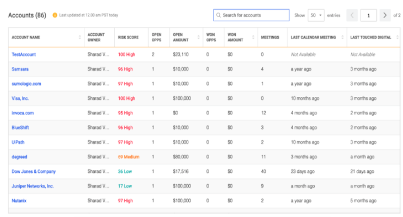Open the TestAccount account link

point(23,55)
